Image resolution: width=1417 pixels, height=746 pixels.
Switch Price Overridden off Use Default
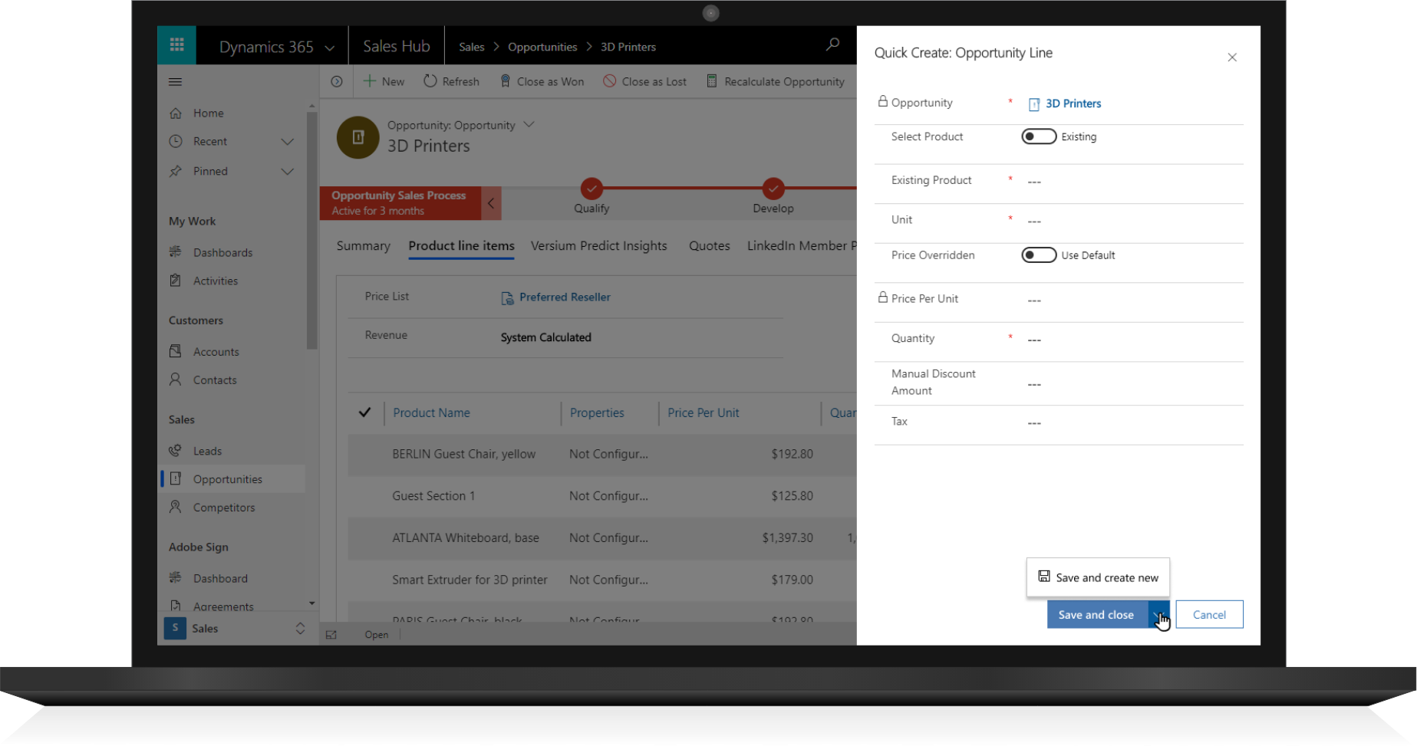(x=1039, y=255)
